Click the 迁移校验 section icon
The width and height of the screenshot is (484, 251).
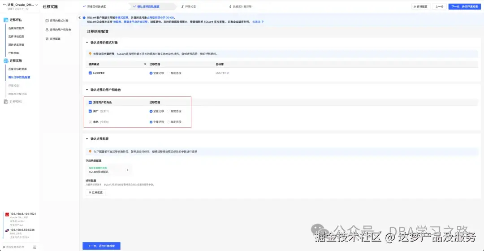click(x=6, y=102)
